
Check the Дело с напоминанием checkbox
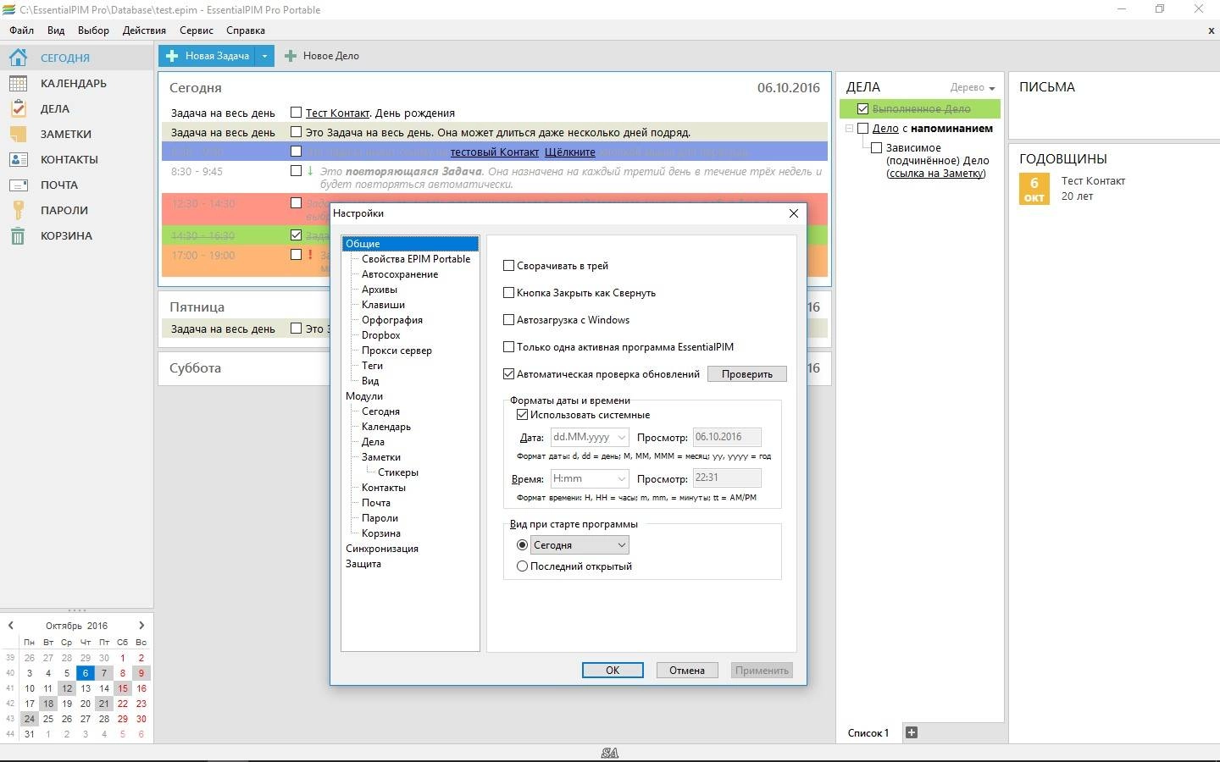[862, 129]
